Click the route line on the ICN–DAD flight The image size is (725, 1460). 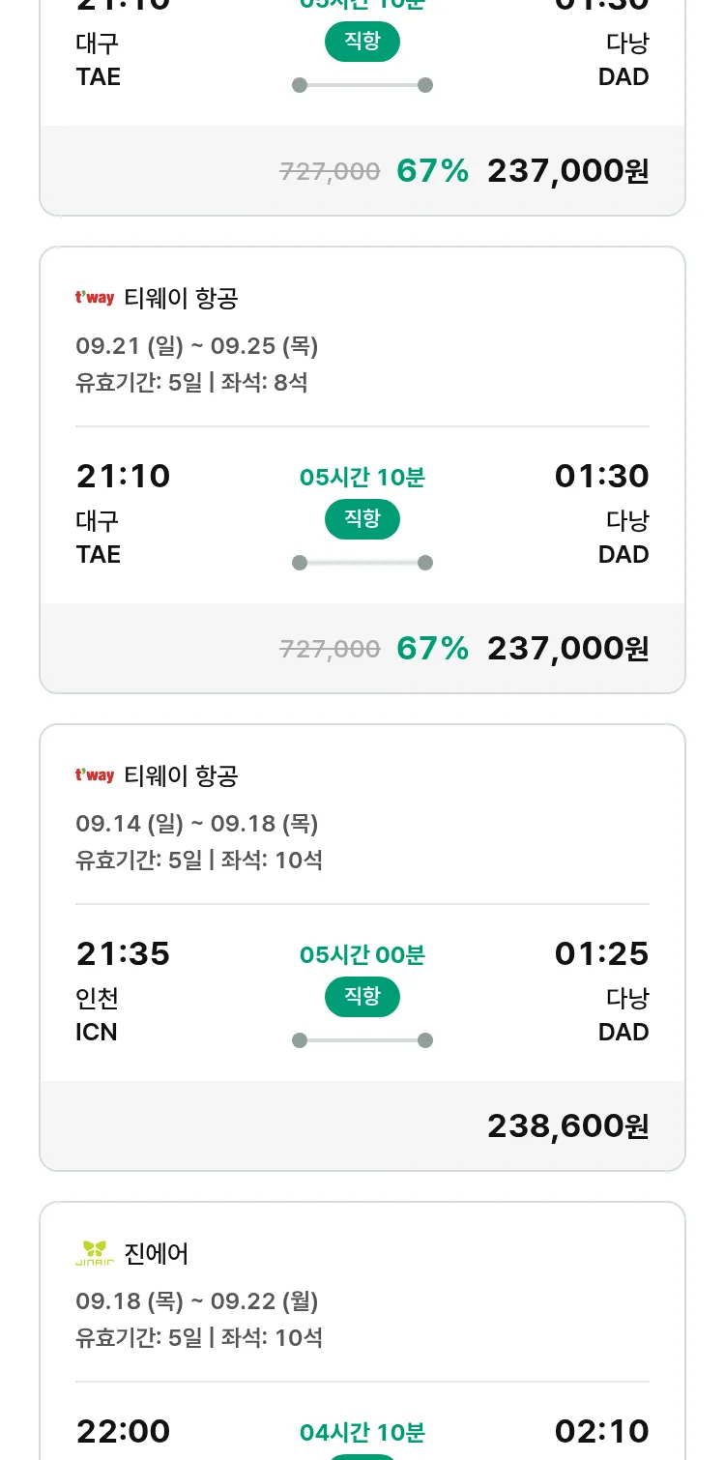(362, 1040)
